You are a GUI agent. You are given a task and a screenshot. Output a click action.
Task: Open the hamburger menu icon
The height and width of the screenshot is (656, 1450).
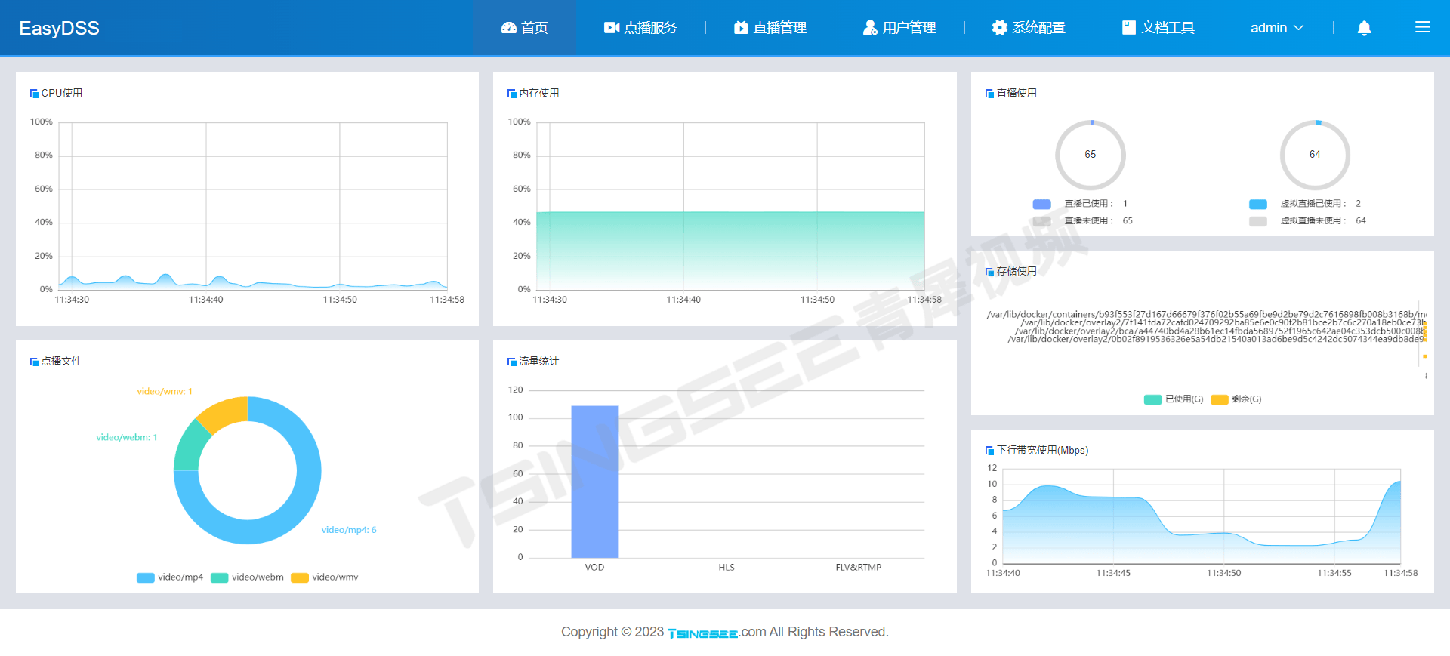pos(1422,28)
